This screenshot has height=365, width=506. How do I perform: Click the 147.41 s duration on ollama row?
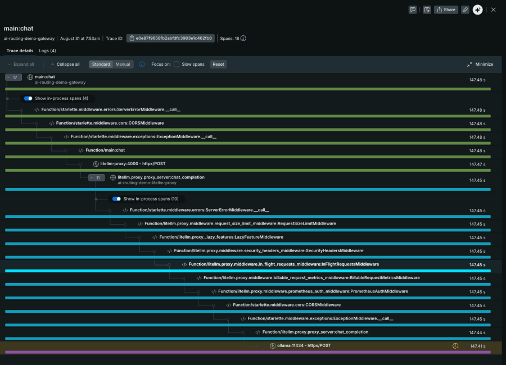click(477, 346)
